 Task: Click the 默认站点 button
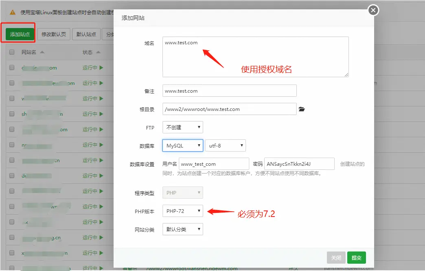pos(86,35)
